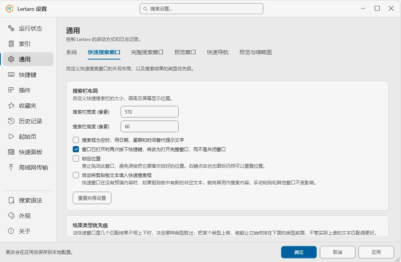Click the 索引 sidebar icon
Image resolution: width=401 pixels, height=262 pixels.
[11, 44]
